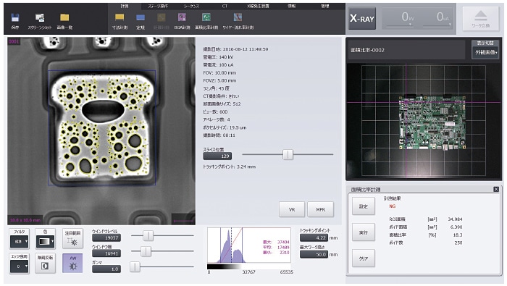
Task: Switch to the CT tab
Action: coord(225,6)
